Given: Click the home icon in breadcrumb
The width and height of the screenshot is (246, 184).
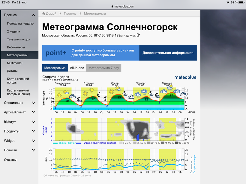Looking at the screenshot, I should (44, 13).
